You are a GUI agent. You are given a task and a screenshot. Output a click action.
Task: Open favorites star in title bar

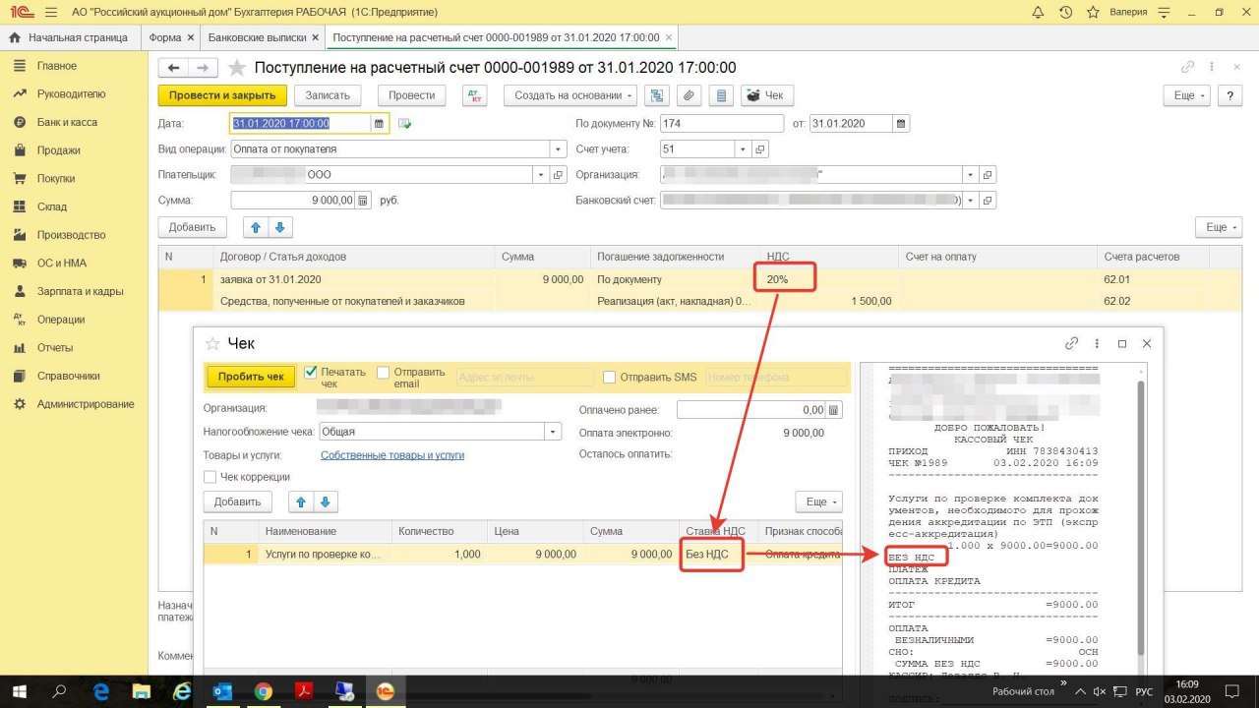pyautogui.click(x=1093, y=13)
